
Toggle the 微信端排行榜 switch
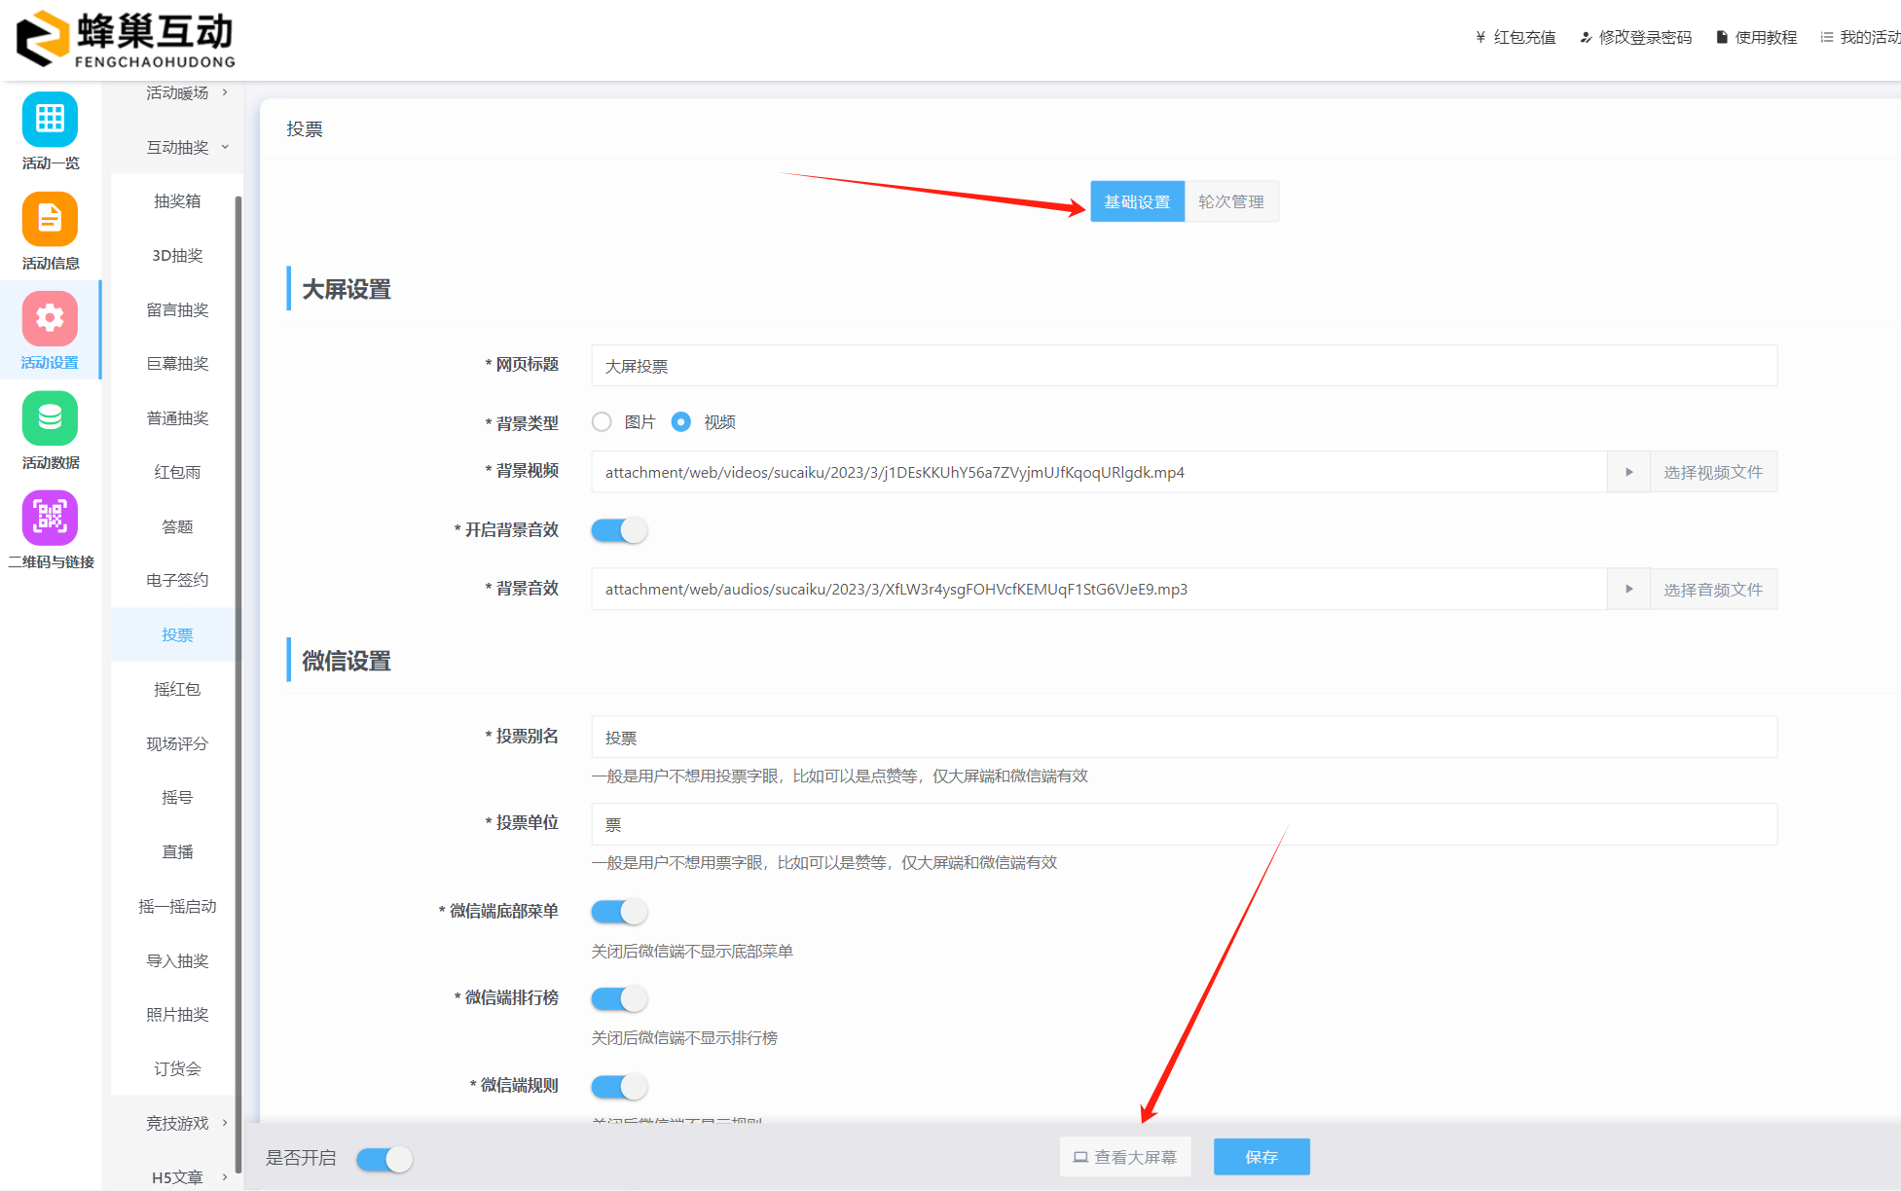pyautogui.click(x=619, y=999)
